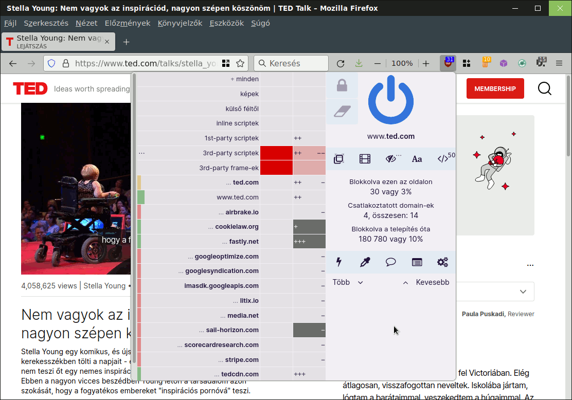Open the Firefox hamburger menu
Screen dimensions: 572x400
tap(559, 63)
